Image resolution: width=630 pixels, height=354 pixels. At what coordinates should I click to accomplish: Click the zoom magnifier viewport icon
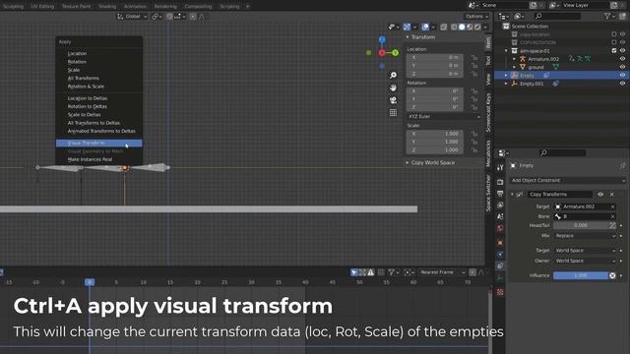coord(393,76)
